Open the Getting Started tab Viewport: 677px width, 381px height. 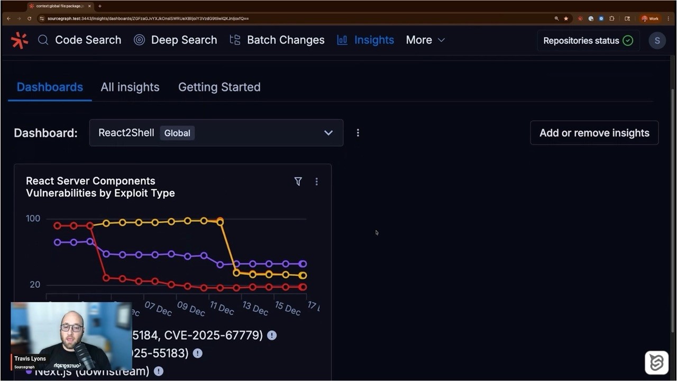(x=219, y=87)
